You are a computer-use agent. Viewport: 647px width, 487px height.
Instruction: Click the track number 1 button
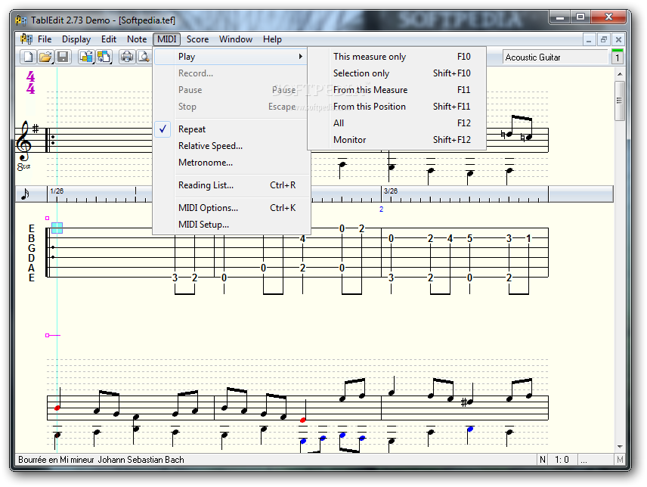point(618,57)
